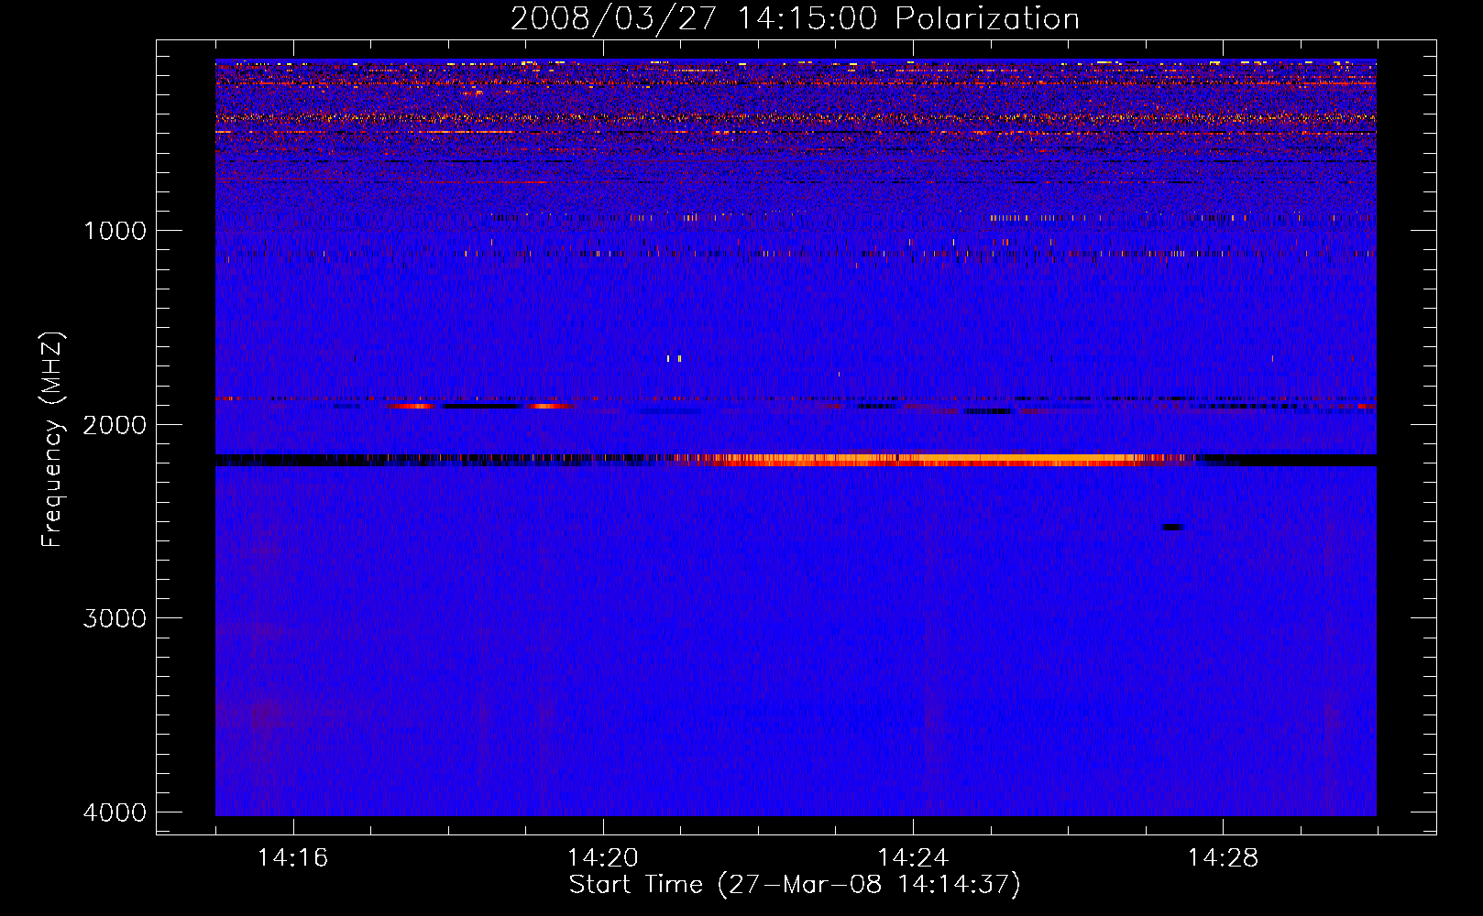
Task: Click the 1000 frequency tick label
Action: coord(115,230)
